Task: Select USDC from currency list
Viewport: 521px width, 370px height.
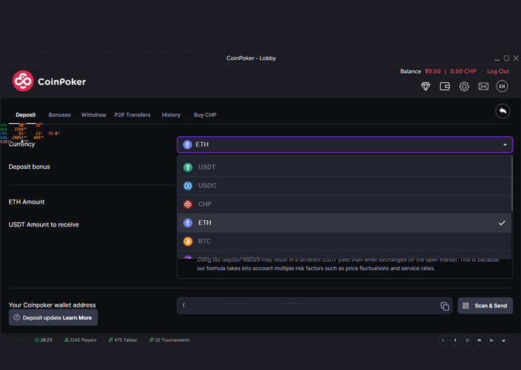Action: click(344, 186)
